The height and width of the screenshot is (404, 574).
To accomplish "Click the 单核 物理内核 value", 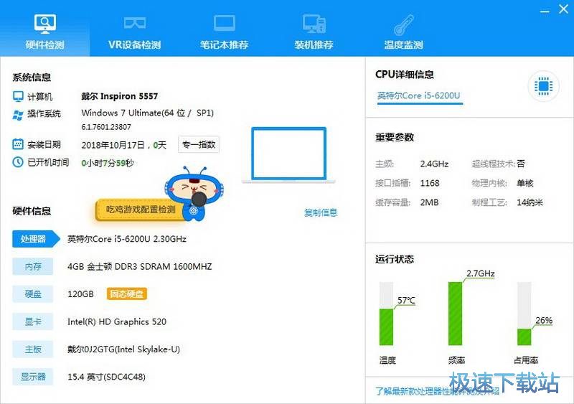I will pos(525,183).
